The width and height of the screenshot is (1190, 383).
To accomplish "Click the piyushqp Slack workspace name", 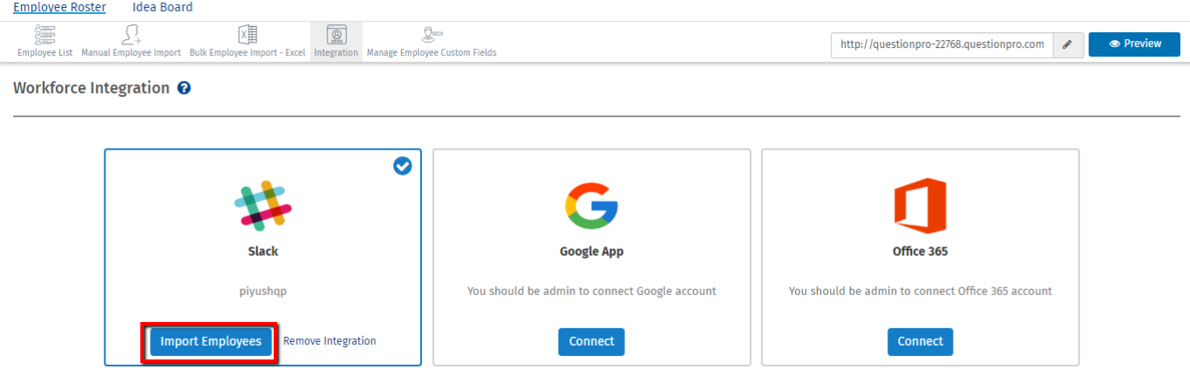I will (262, 292).
